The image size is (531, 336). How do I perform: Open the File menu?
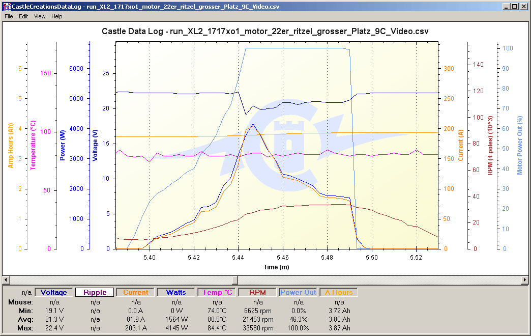pyautogui.click(x=9, y=16)
